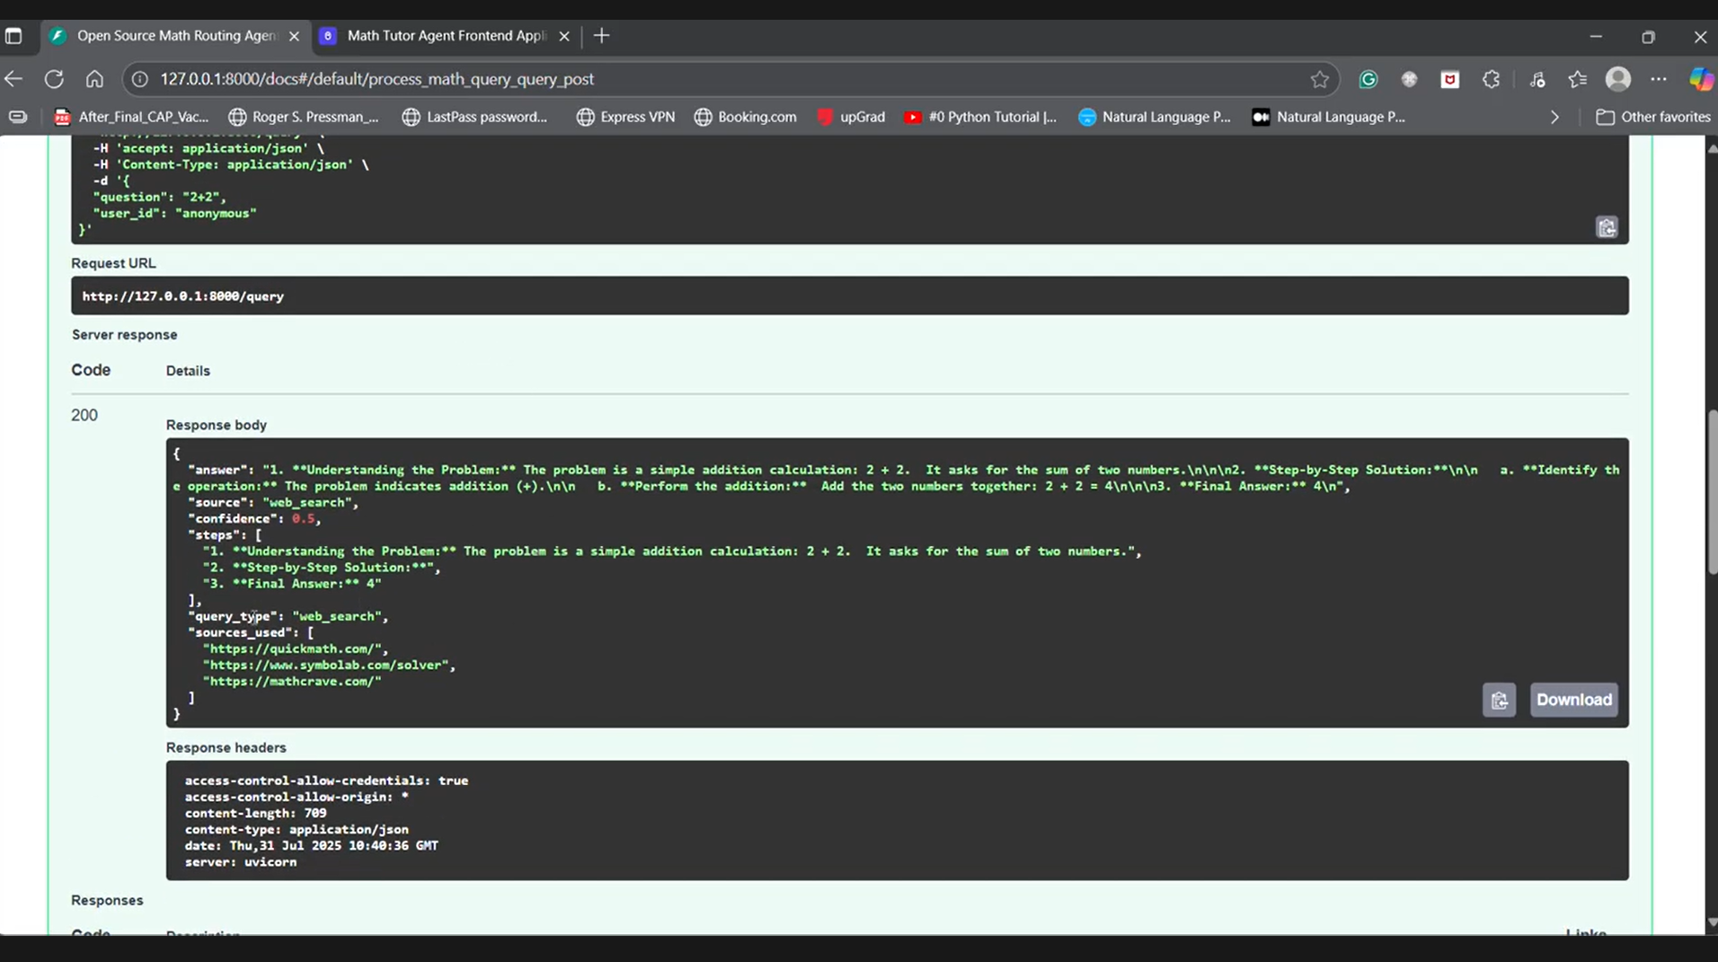The image size is (1718, 962).
Task: Click the content-length: 709 header
Action: (256, 814)
